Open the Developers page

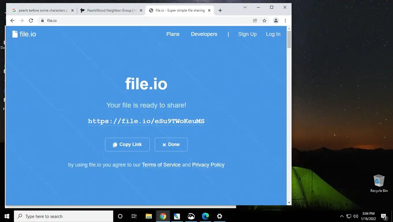(204, 34)
